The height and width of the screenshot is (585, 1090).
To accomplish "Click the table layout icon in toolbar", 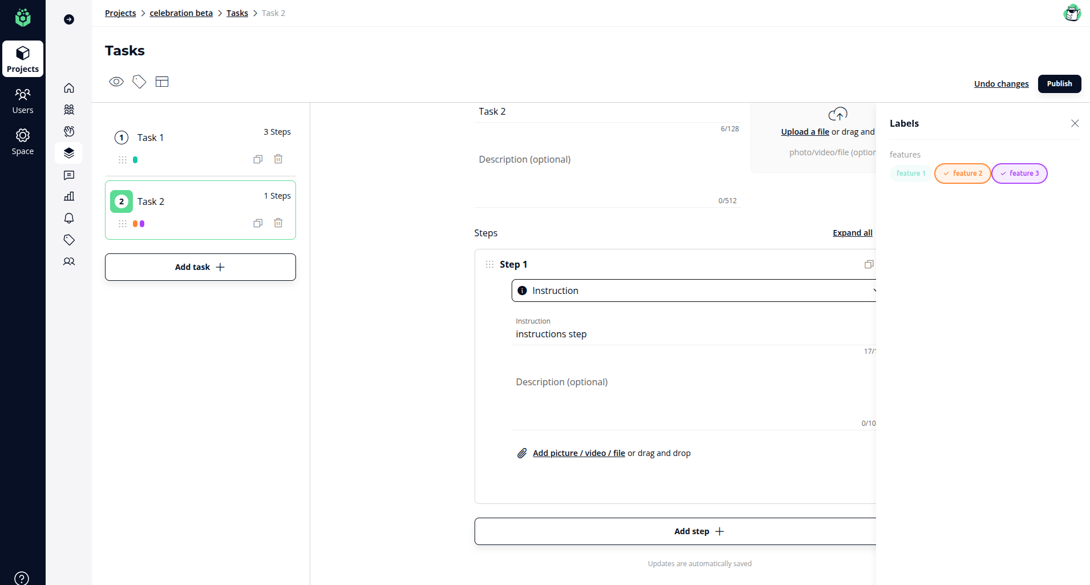I will point(162,82).
